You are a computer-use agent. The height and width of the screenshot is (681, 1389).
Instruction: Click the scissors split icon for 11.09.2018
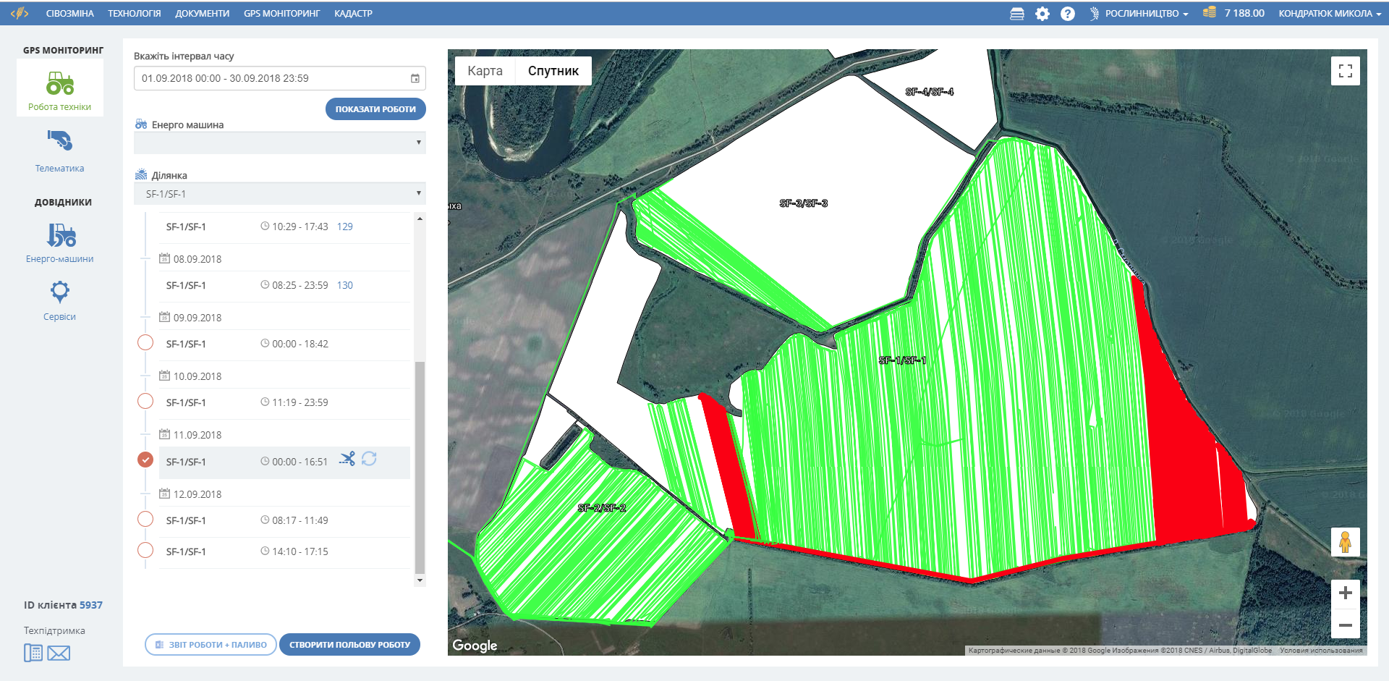347,459
